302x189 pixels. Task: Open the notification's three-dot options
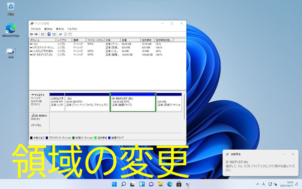tap(284, 154)
